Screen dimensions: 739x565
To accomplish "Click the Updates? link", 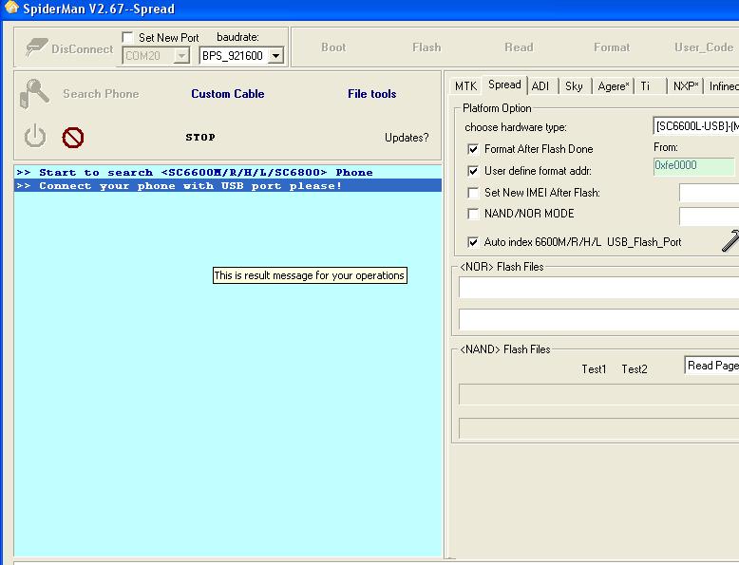I will (x=407, y=138).
